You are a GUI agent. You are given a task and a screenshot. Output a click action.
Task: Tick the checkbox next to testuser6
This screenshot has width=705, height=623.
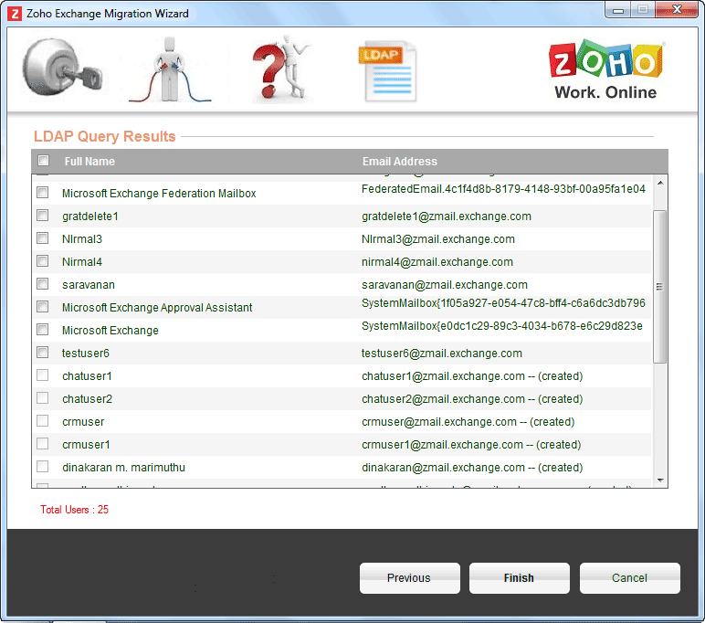42,353
